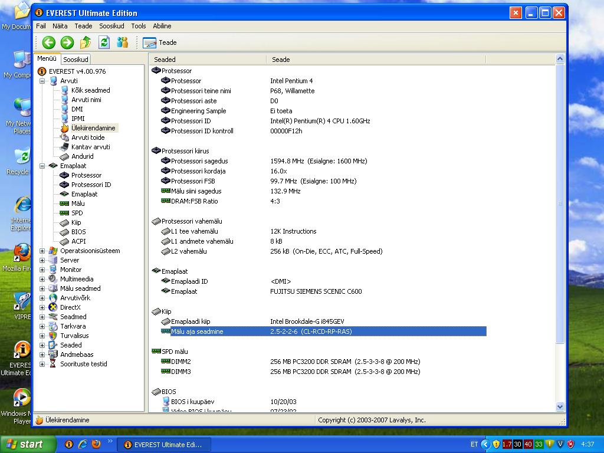Click the Refresh toolbar icon
This screenshot has width=604, height=453.
104,42
